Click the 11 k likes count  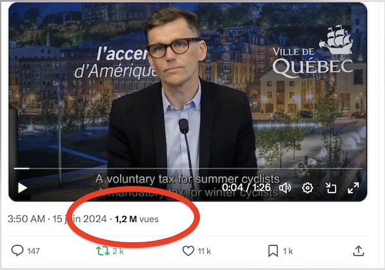click(x=204, y=251)
